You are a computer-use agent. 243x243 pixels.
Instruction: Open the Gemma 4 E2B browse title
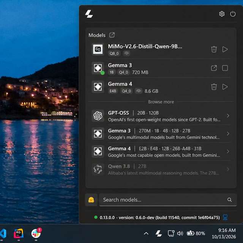[x=155, y=148]
